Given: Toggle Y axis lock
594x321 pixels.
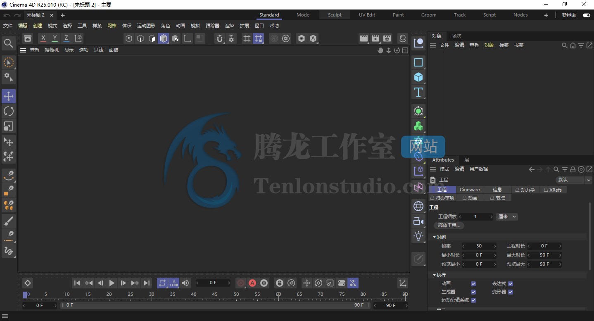Looking at the screenshot, I should 55,38.
